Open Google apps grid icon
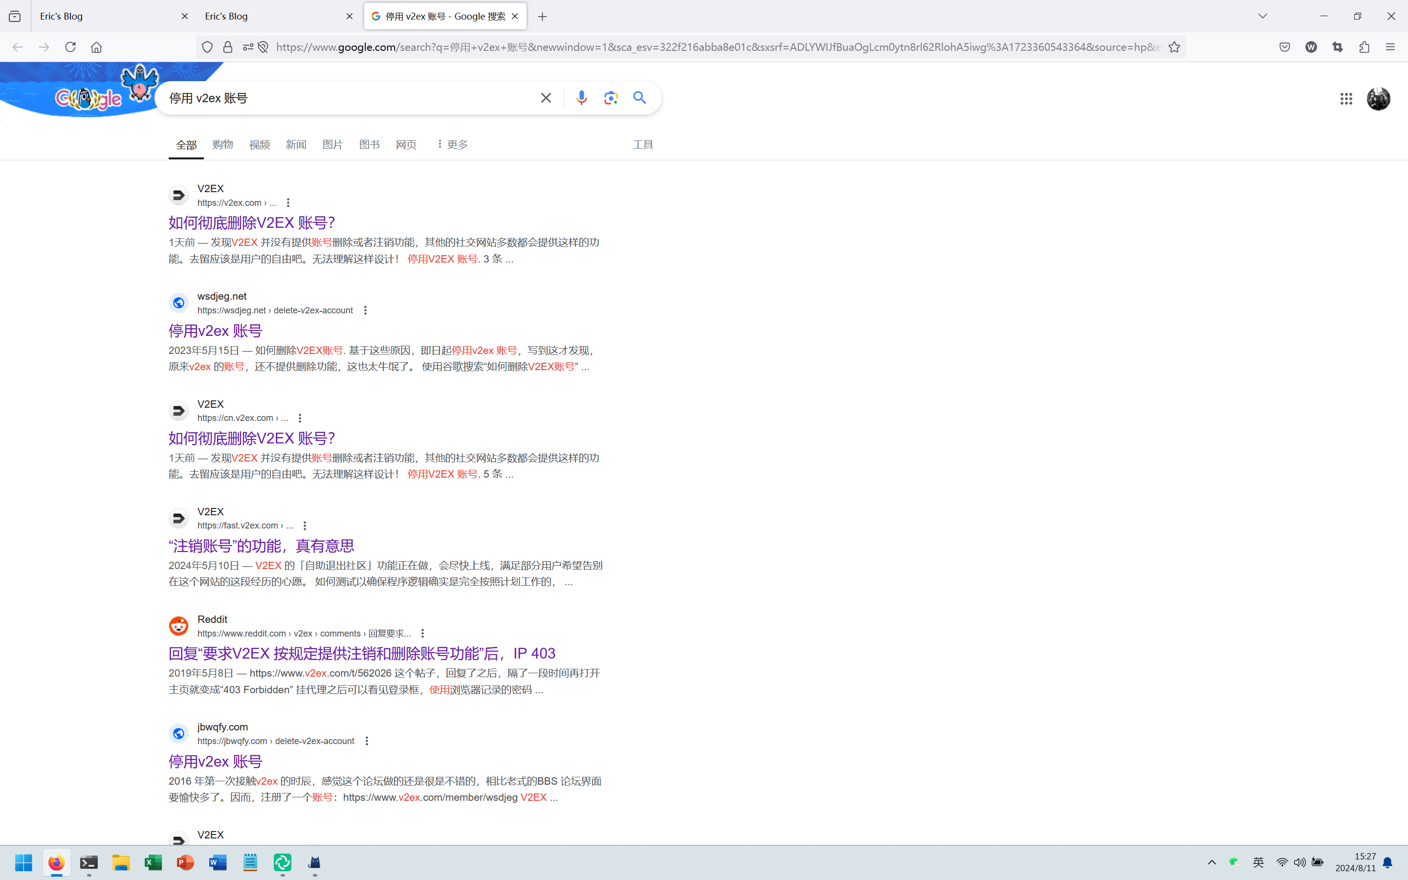The image size is (1408, 880). pyautogui.click(x=1346, y=99)
